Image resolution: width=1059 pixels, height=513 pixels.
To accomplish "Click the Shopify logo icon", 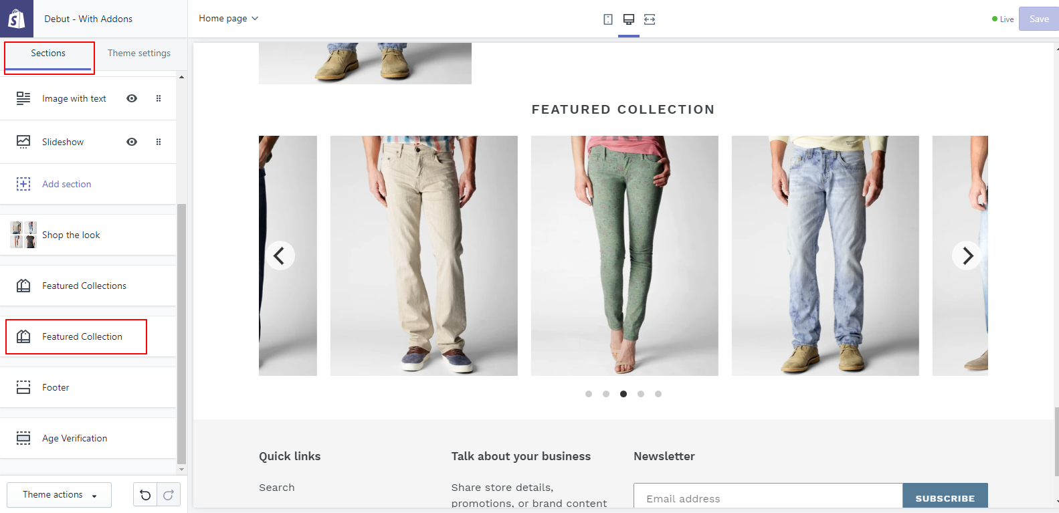I will pyautogui.click(x=17, y=19).
